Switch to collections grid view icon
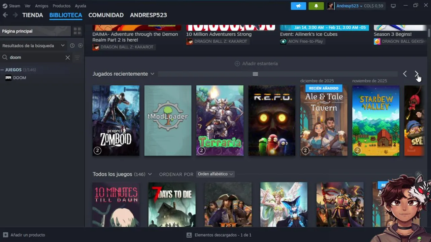Screen dimensions: 431x242 [x=77, y=31]
